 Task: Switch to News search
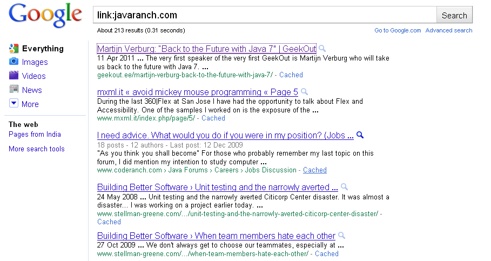pos(32,90)
